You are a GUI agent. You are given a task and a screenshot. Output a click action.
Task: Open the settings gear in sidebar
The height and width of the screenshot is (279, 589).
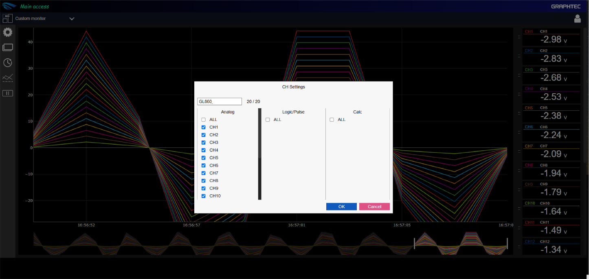7,32
